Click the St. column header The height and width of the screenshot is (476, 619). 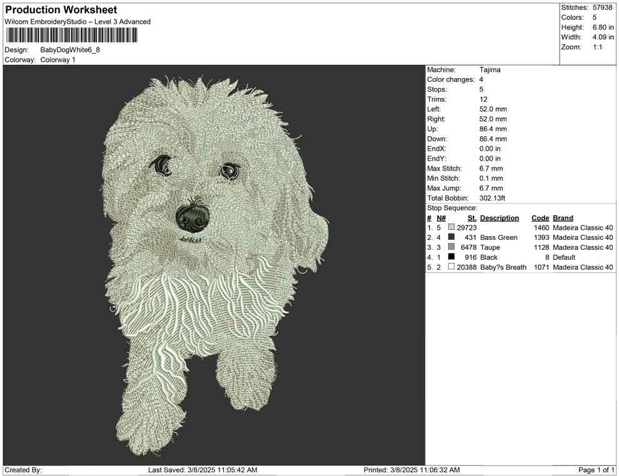click(471, 218)
